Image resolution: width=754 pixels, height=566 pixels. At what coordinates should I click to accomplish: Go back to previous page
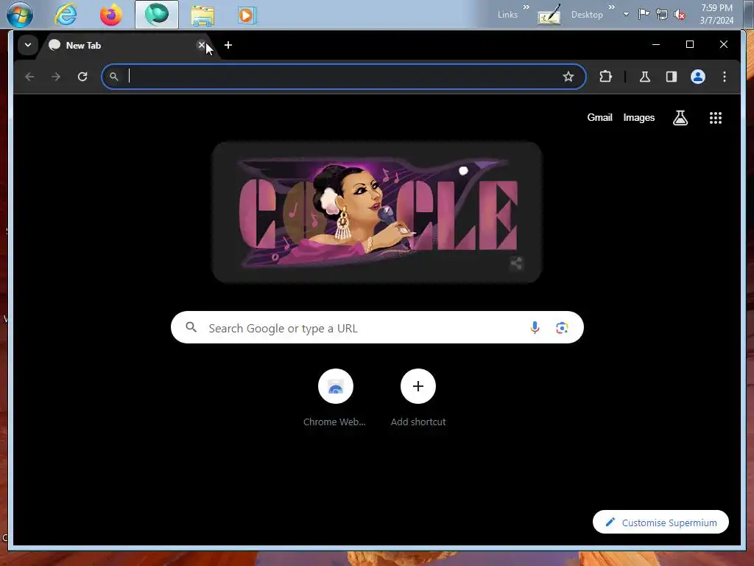click(29, 77)
